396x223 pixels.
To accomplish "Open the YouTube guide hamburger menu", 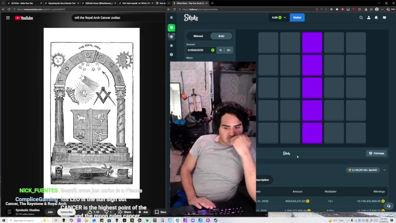I will pos(8,18).
